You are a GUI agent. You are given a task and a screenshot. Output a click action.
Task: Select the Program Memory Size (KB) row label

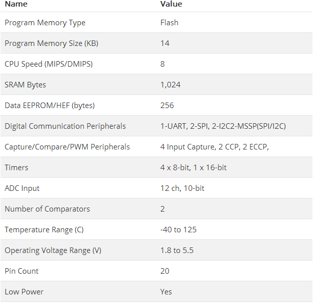pyautogui.click(x=52, y=43)
